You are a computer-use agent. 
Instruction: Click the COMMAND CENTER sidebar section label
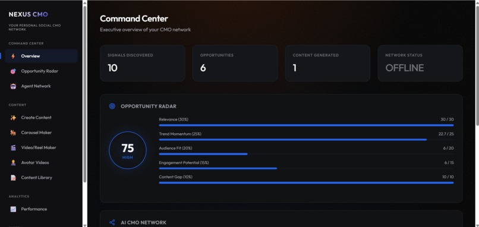coord(26,43)
